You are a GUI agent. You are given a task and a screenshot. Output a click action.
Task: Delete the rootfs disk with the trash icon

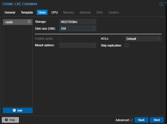(29, 22)
